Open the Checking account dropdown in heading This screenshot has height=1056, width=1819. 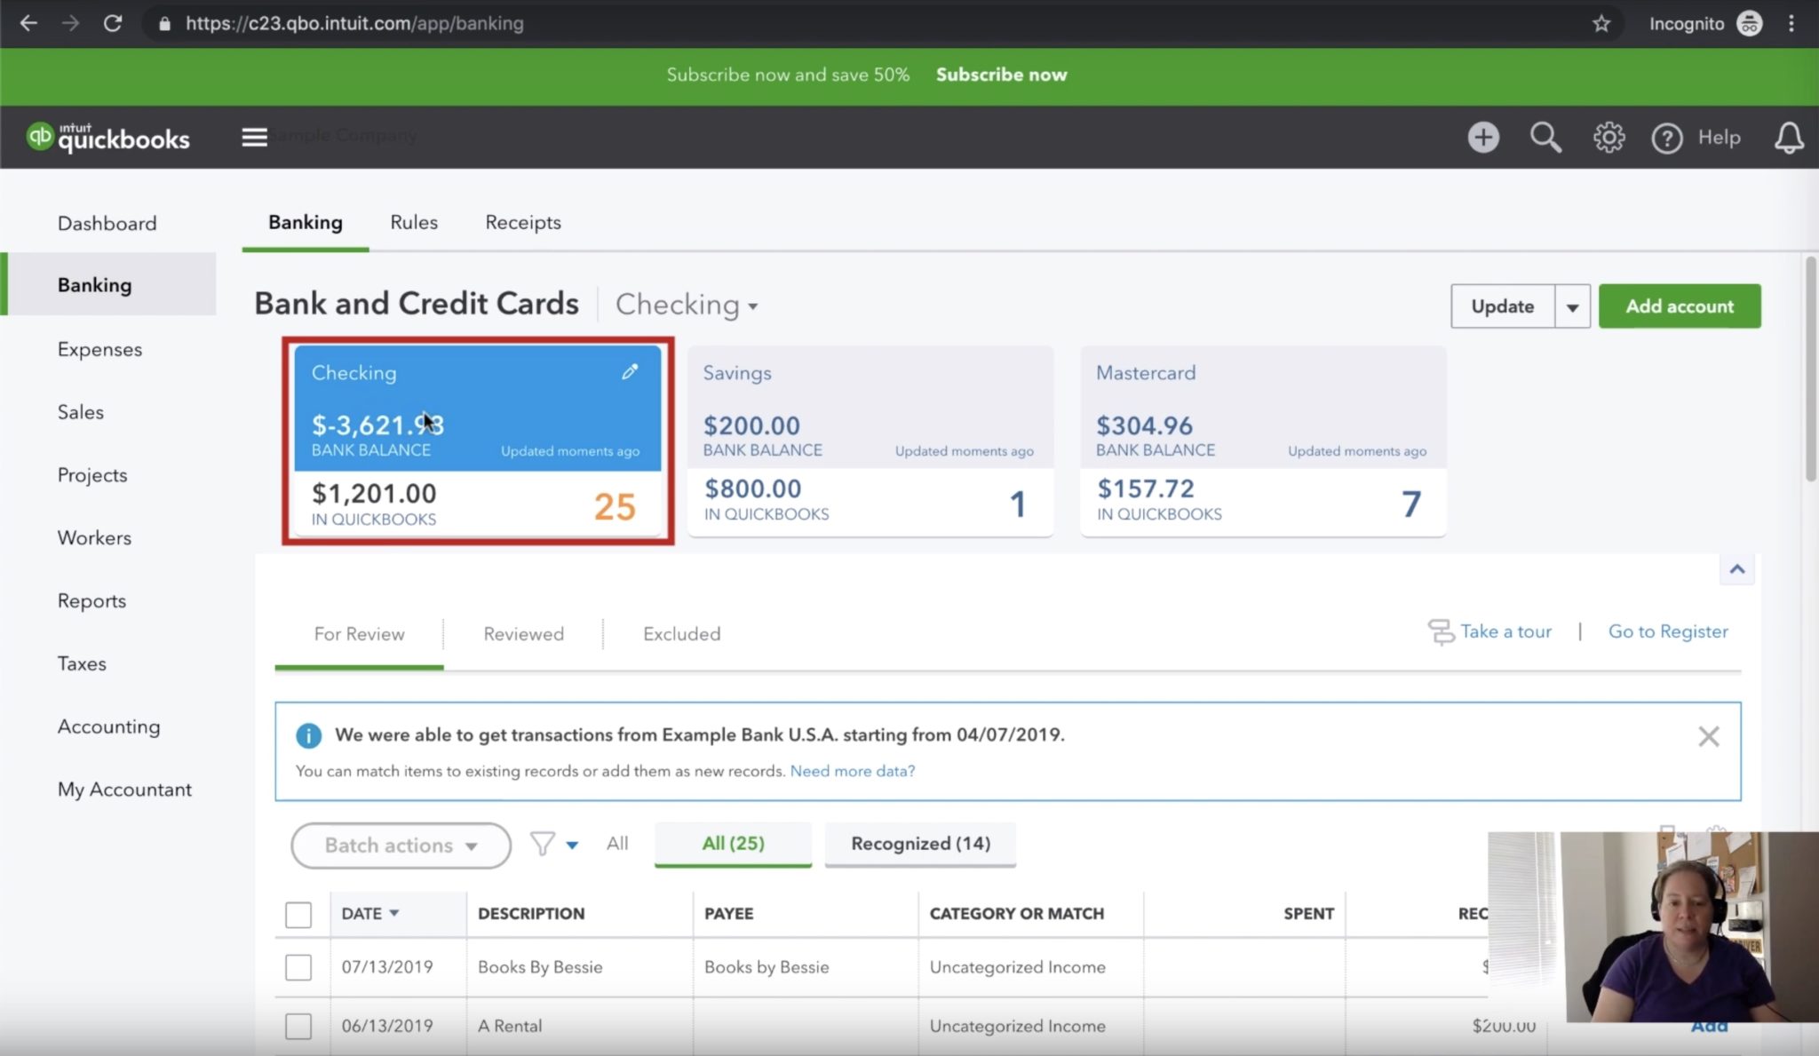(687, 305)
